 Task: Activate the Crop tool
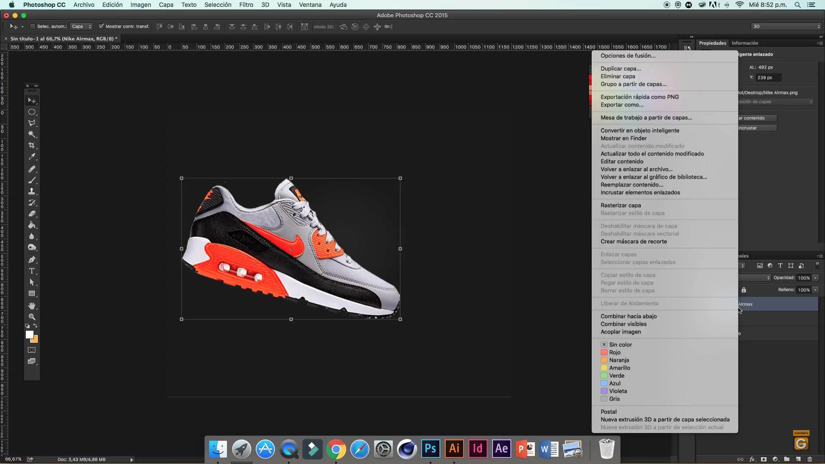32,145
